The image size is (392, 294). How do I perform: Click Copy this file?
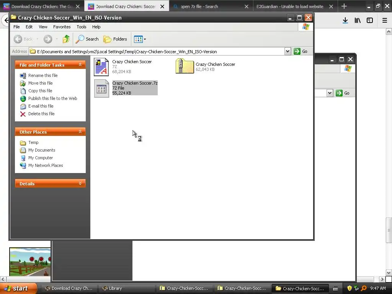point(36,91)
